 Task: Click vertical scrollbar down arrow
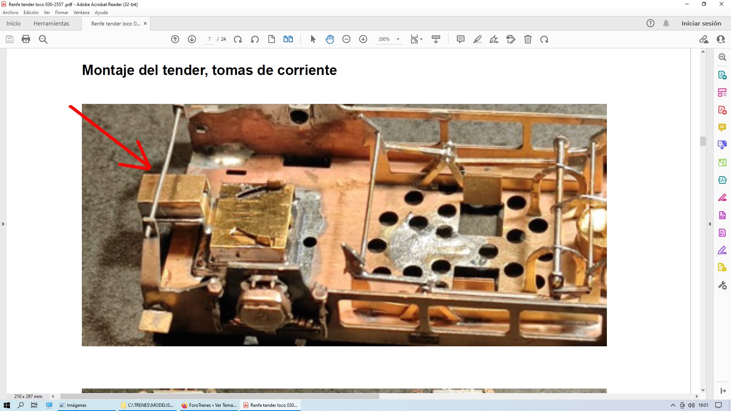tap(703, 390)
